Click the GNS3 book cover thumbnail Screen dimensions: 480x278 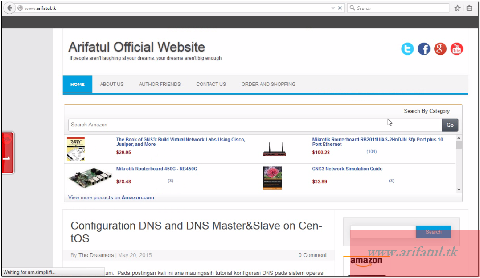pyautogui.click(x=76, y=149)
